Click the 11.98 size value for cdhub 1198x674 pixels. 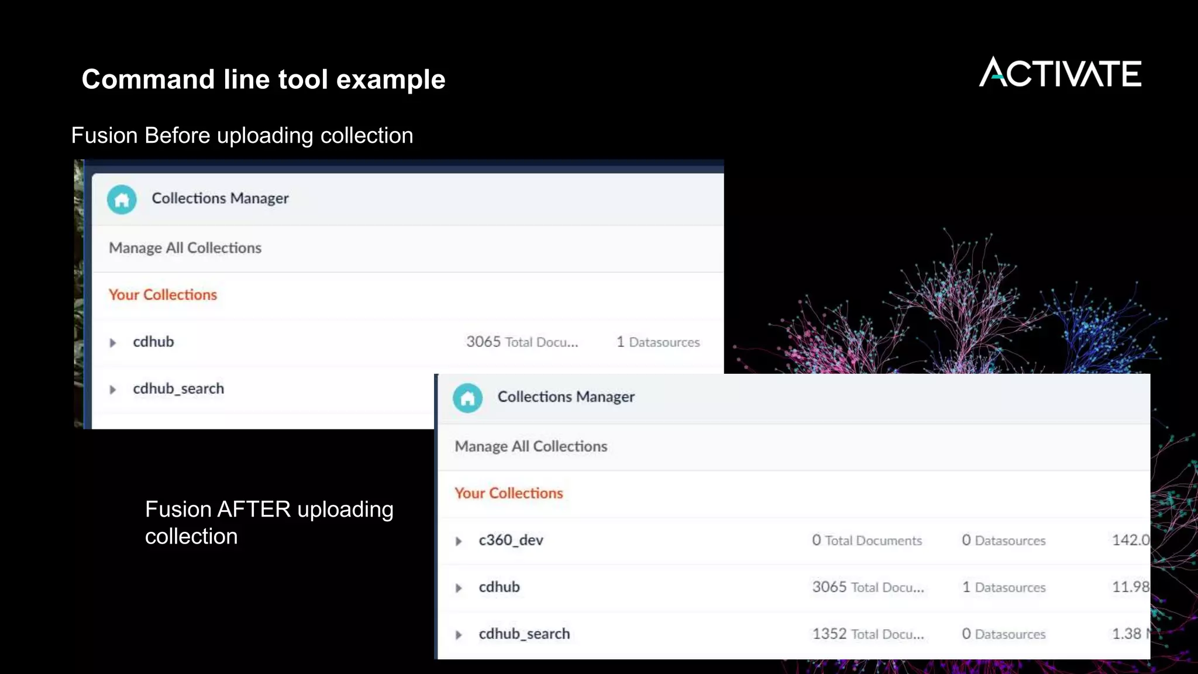(x=1131, y=587)
